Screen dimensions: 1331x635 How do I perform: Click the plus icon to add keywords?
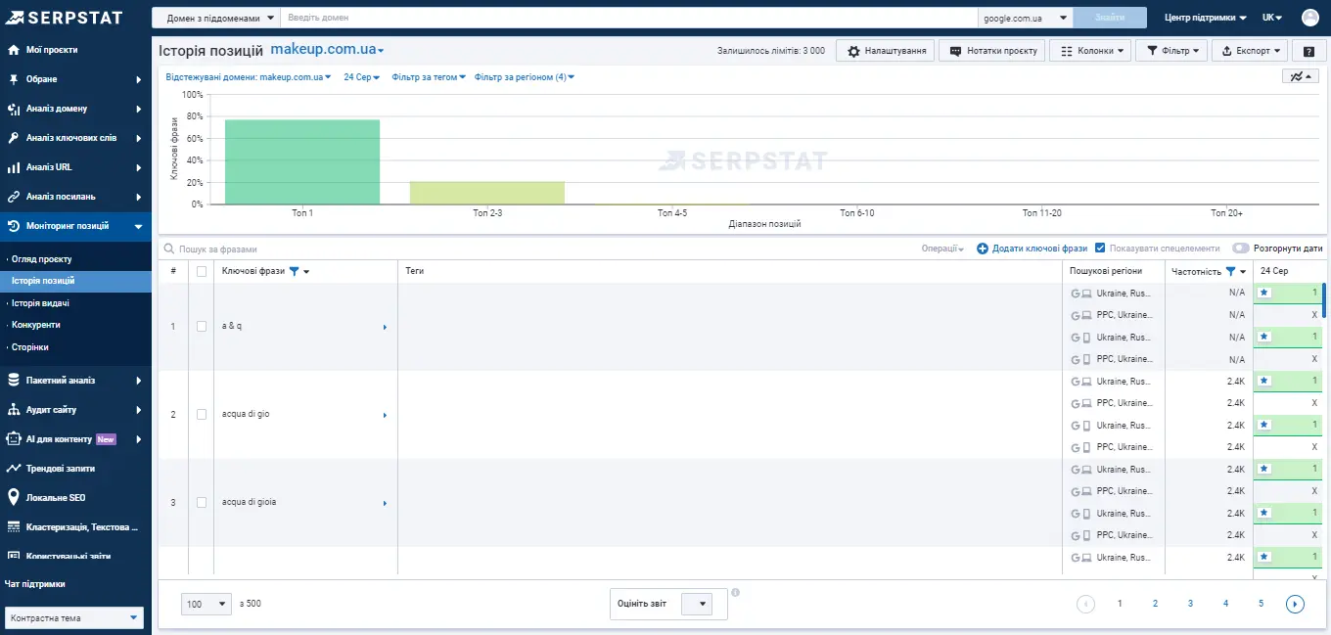(983, 249)
